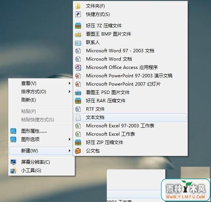The height and width of the screenshot is (202, 211).
Task: Create a new 文件夹(F)
Action: [x=95, y=6]
